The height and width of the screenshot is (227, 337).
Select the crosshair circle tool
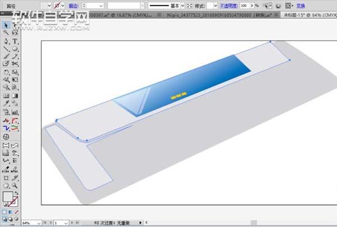click(x=6, y=137)
